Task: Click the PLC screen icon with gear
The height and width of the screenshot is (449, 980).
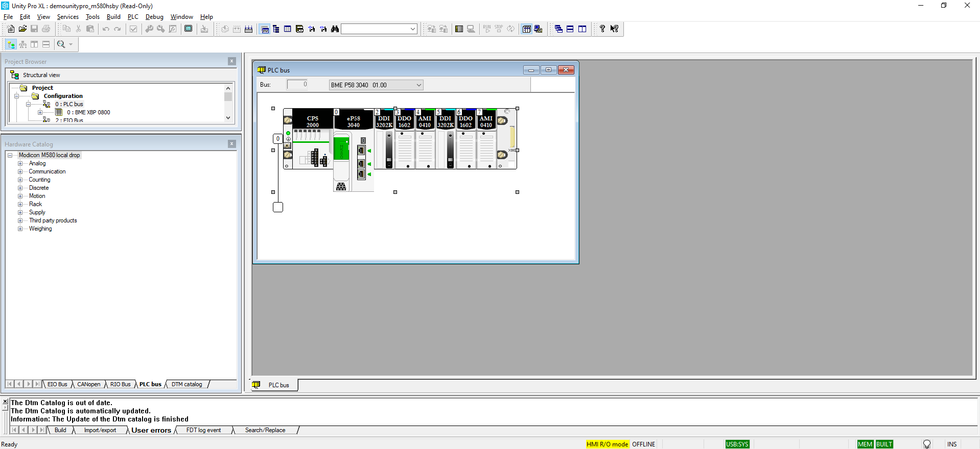Action: pyautogui.click(x=538, y=29)
